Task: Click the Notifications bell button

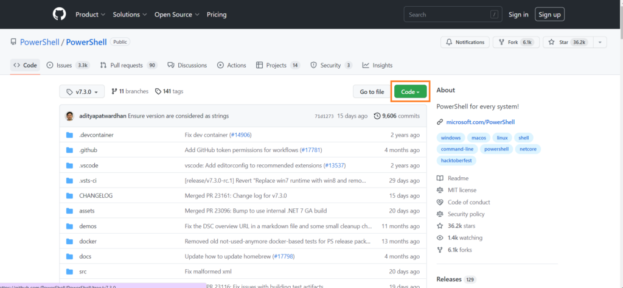Action: [465, 42]
